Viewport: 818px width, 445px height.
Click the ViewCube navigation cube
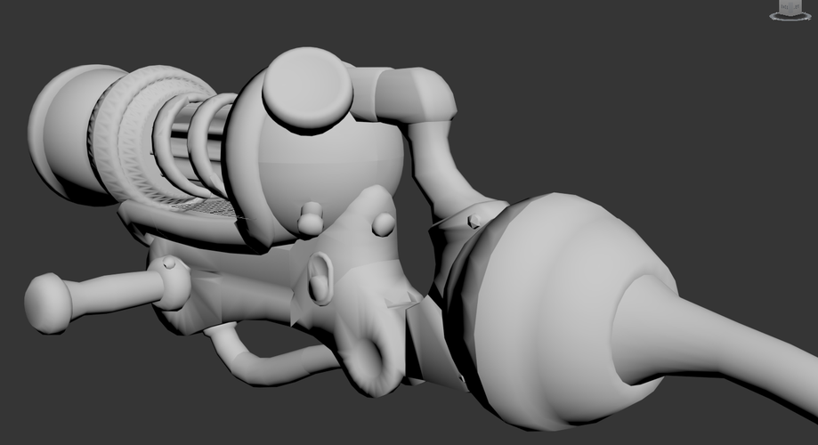[790, 6]
